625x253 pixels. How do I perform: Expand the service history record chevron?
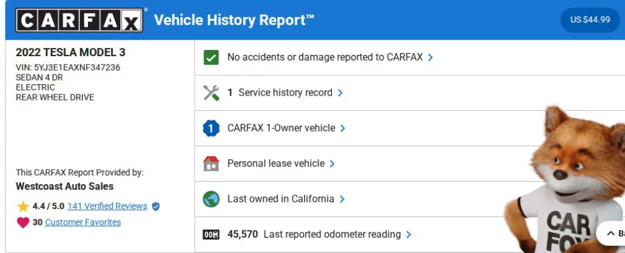click(x=341, y=93)
